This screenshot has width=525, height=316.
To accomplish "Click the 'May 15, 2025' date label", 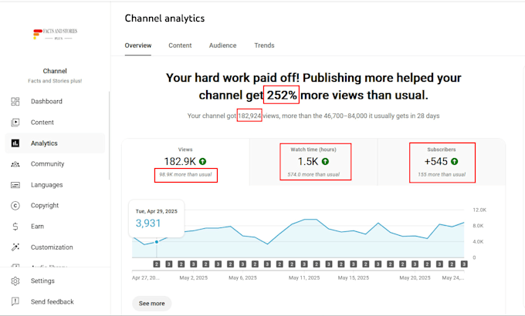I will point(354,278).
